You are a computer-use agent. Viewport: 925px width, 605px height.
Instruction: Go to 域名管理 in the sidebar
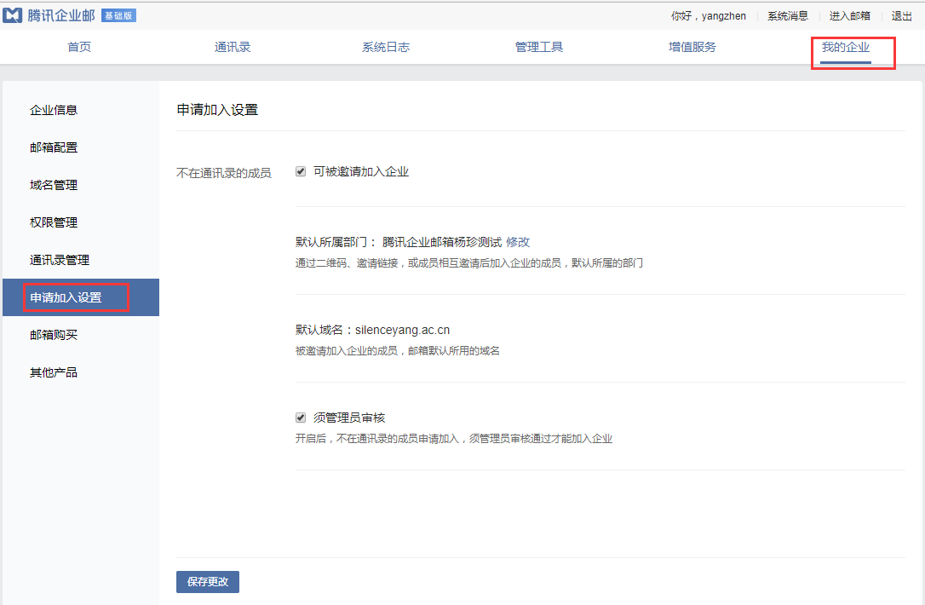(x=54, y=185)
